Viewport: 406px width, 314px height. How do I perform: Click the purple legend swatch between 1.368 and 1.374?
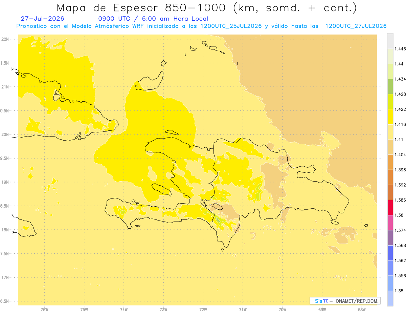tap(390, 237)
